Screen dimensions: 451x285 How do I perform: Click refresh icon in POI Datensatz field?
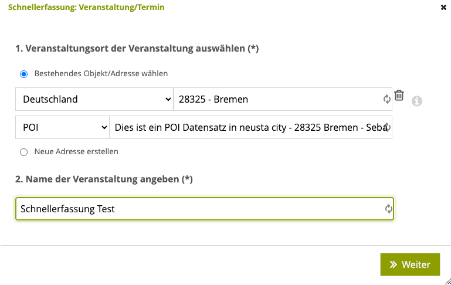click(388, 127)
